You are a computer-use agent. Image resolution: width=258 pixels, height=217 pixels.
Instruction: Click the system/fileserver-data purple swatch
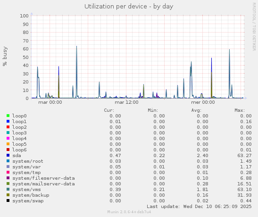tap(8, 178)
